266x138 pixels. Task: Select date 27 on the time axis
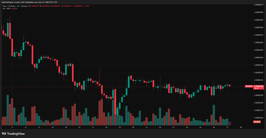coord(227,127)
